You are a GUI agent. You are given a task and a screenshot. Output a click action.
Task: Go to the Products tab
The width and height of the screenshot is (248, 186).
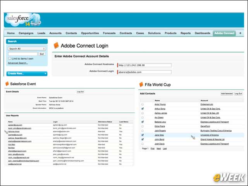(170, 33)
